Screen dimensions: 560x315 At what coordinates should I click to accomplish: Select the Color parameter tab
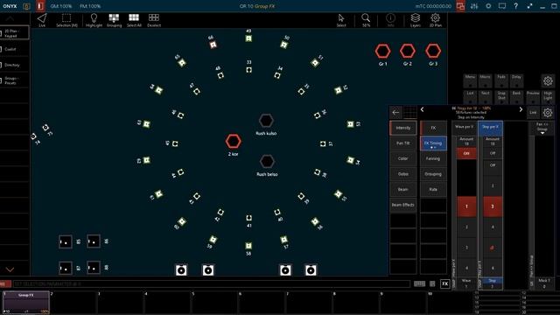[402, 158]
